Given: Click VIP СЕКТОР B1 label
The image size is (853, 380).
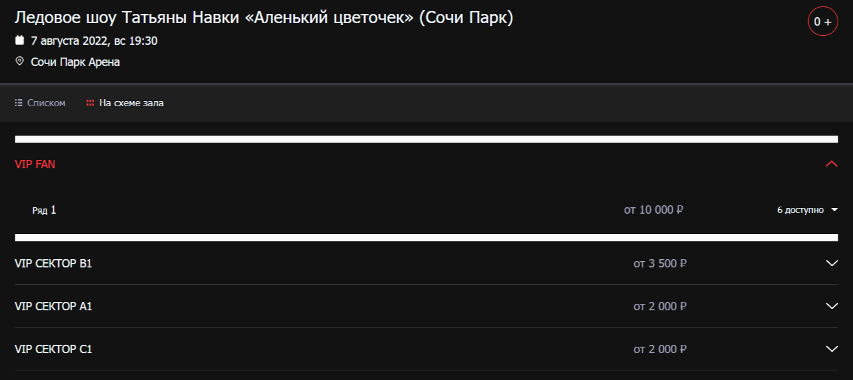Looking at the screenshot, I should point(53,263).
